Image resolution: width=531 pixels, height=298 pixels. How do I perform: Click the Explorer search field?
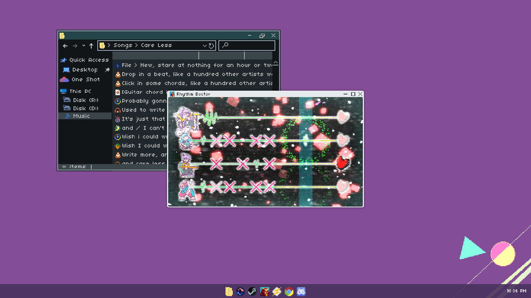247,46
